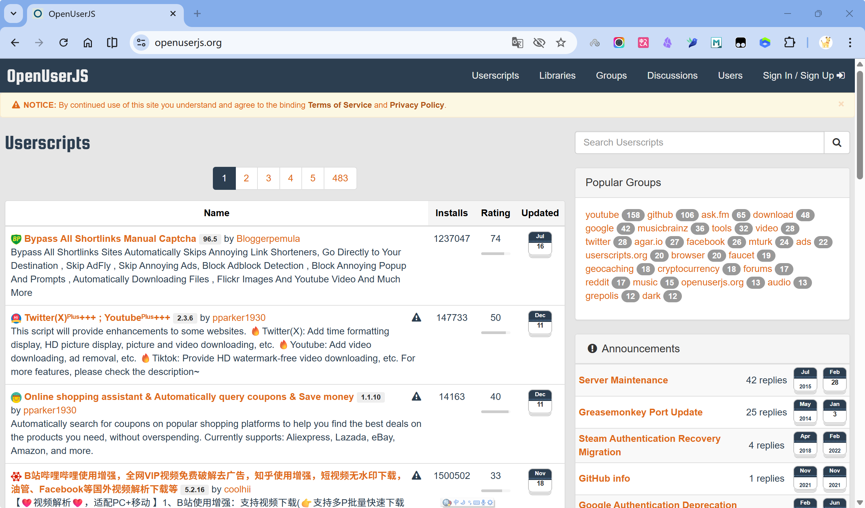Click the browser home button

(x=88, y=43)
